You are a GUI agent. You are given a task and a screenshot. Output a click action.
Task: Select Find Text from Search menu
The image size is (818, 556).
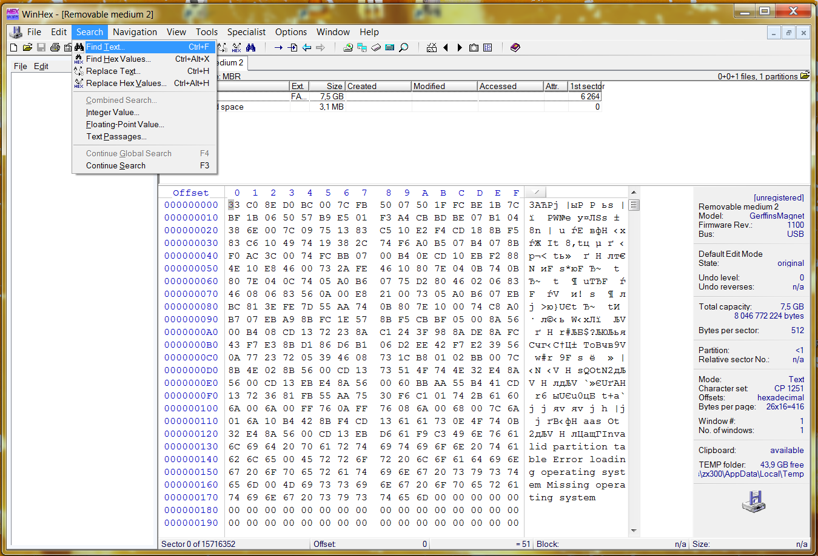click(x=144, y=47)
